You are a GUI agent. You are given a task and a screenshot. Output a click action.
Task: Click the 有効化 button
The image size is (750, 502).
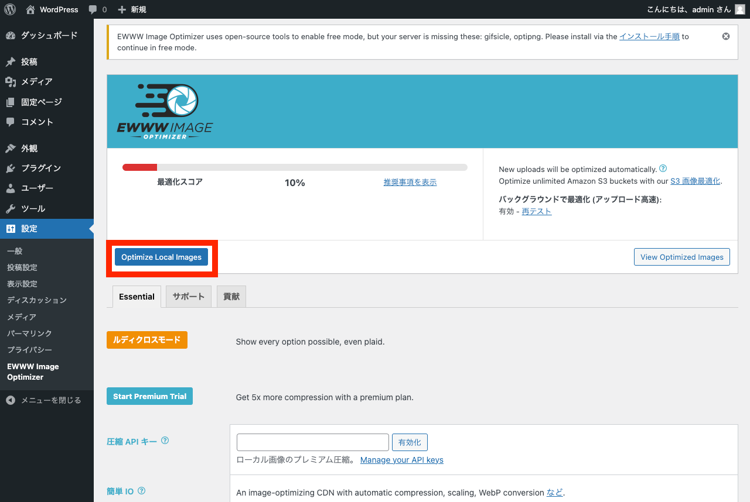(410, 442)
